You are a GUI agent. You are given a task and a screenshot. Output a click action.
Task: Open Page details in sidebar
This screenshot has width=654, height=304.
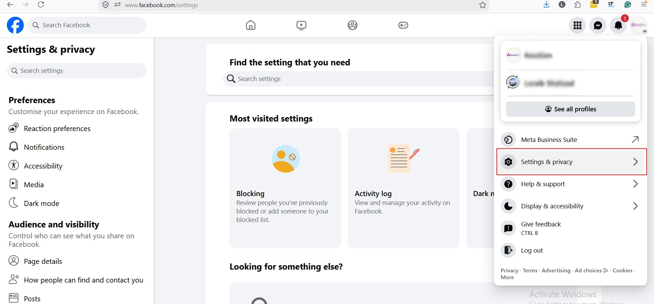click(x=77, y=261)
